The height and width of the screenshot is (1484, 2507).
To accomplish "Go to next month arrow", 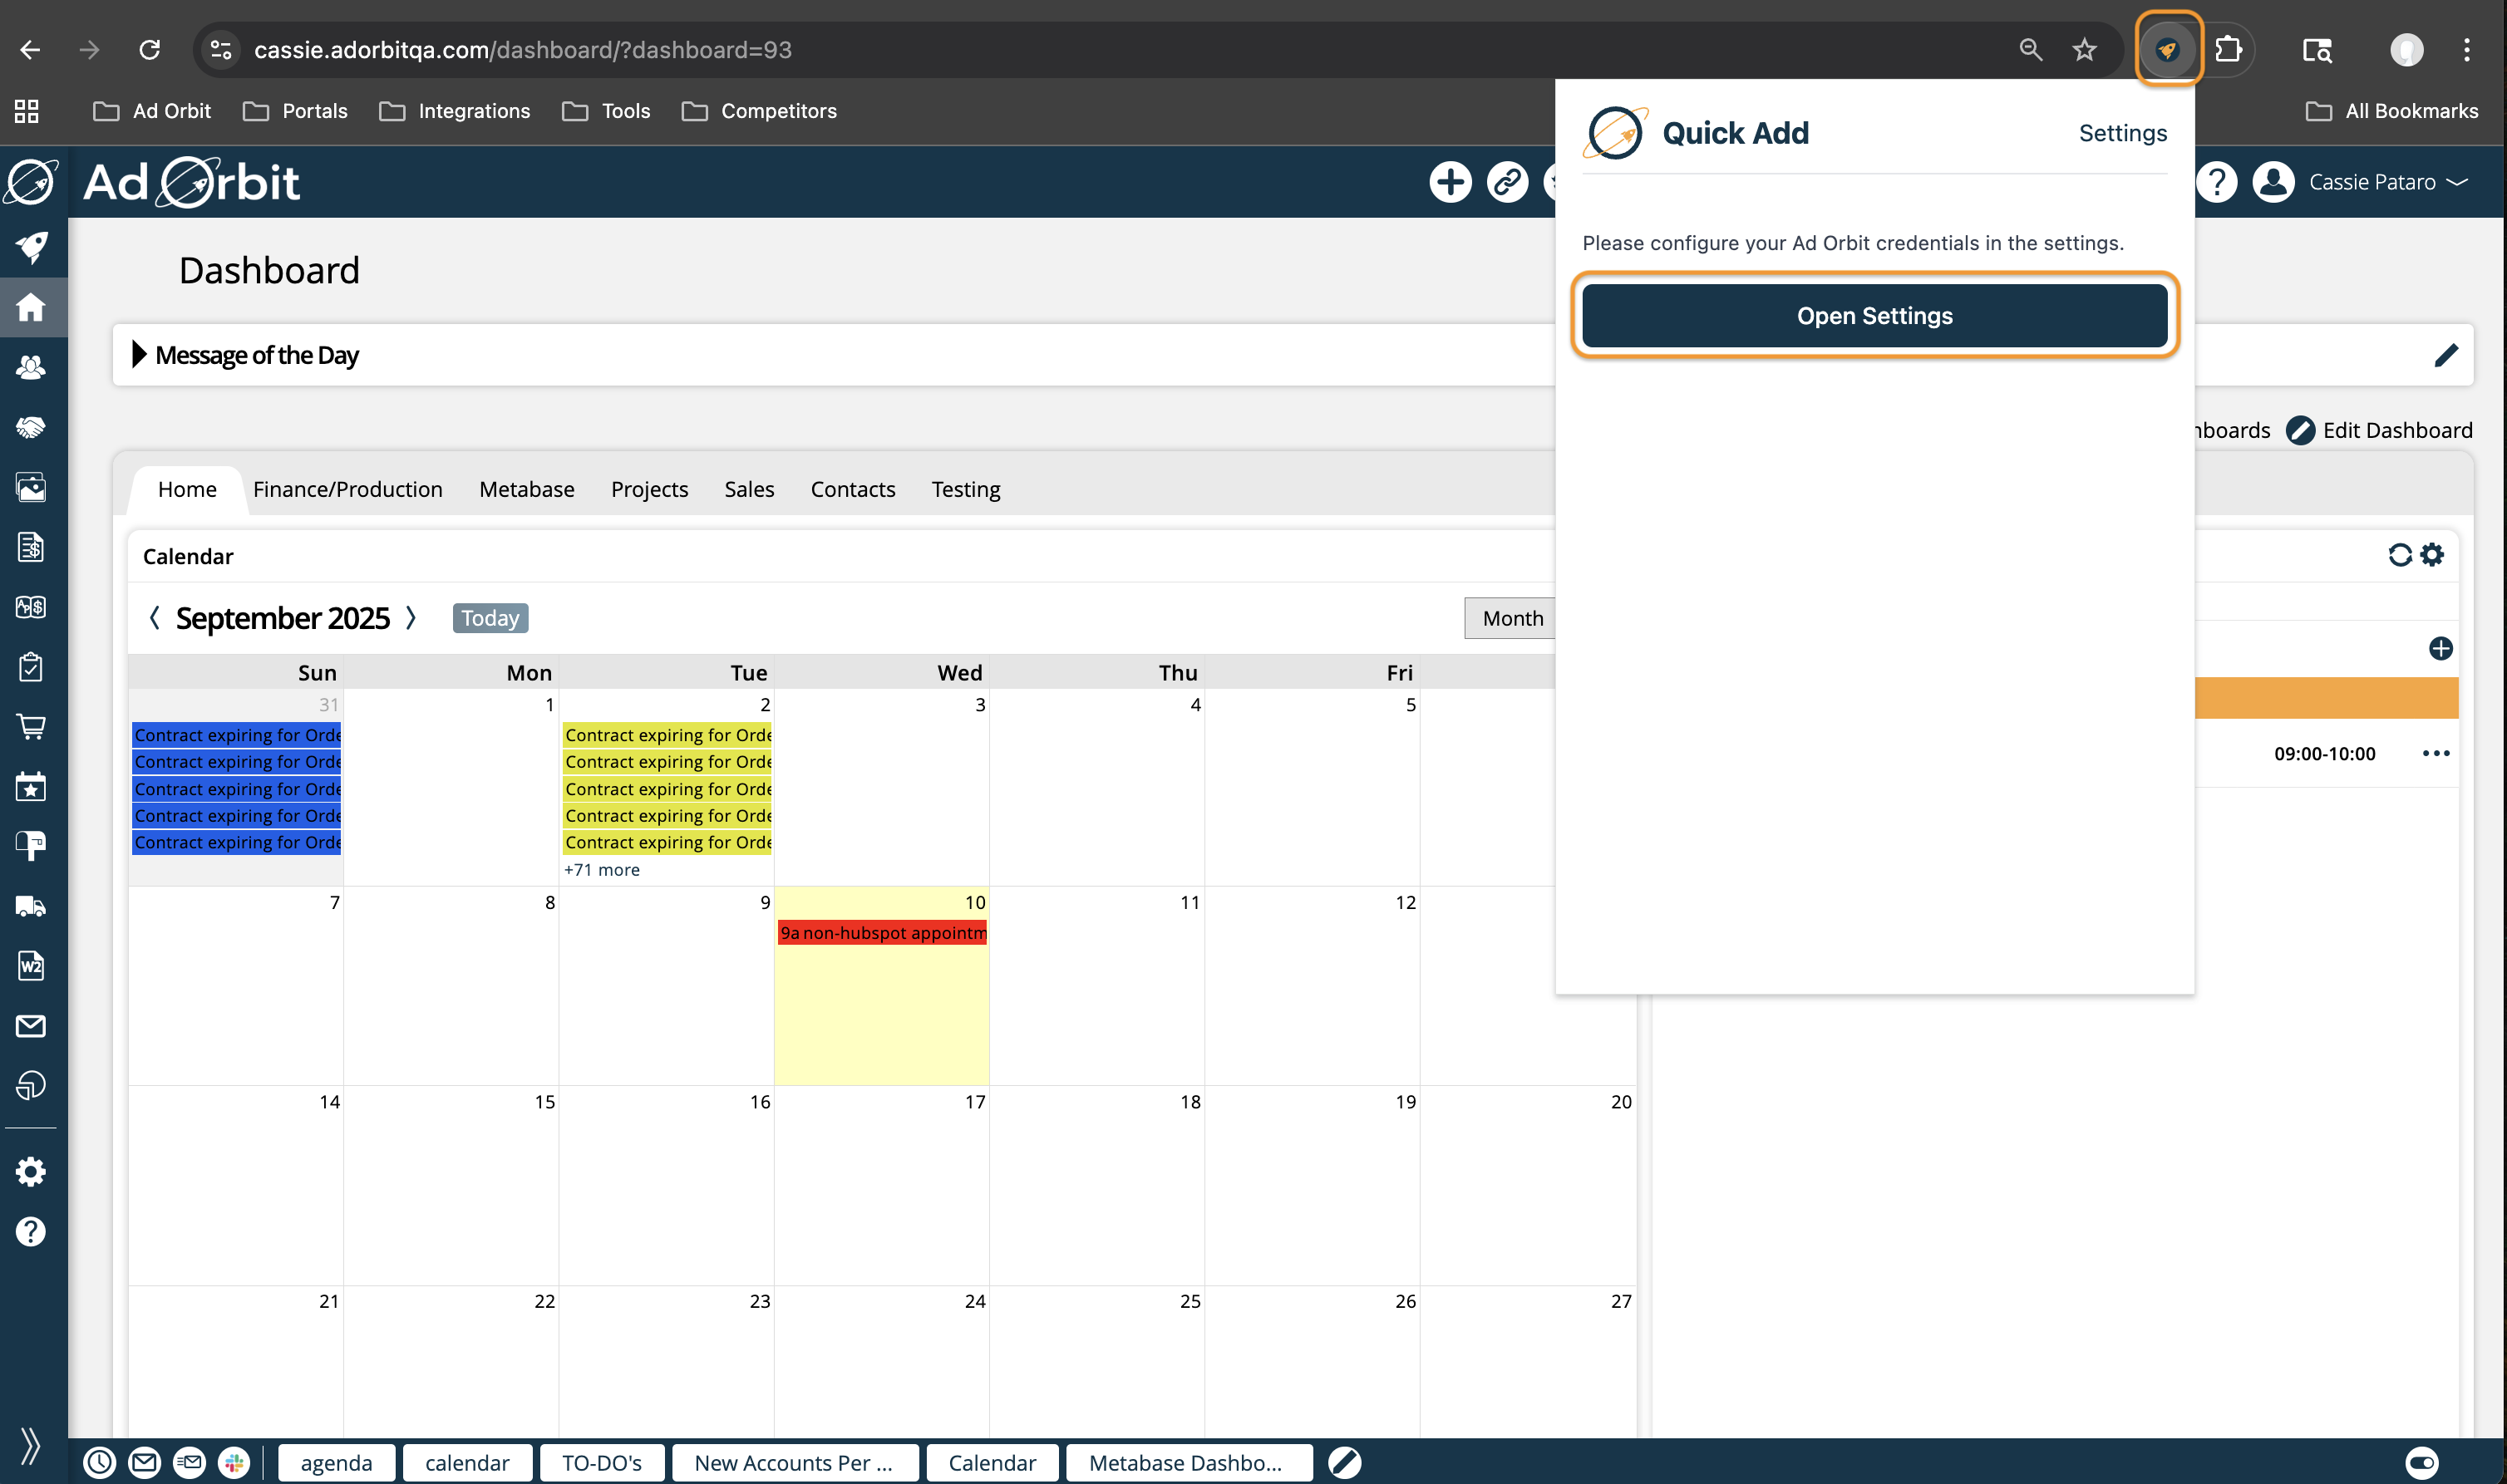I will [410, 618].
